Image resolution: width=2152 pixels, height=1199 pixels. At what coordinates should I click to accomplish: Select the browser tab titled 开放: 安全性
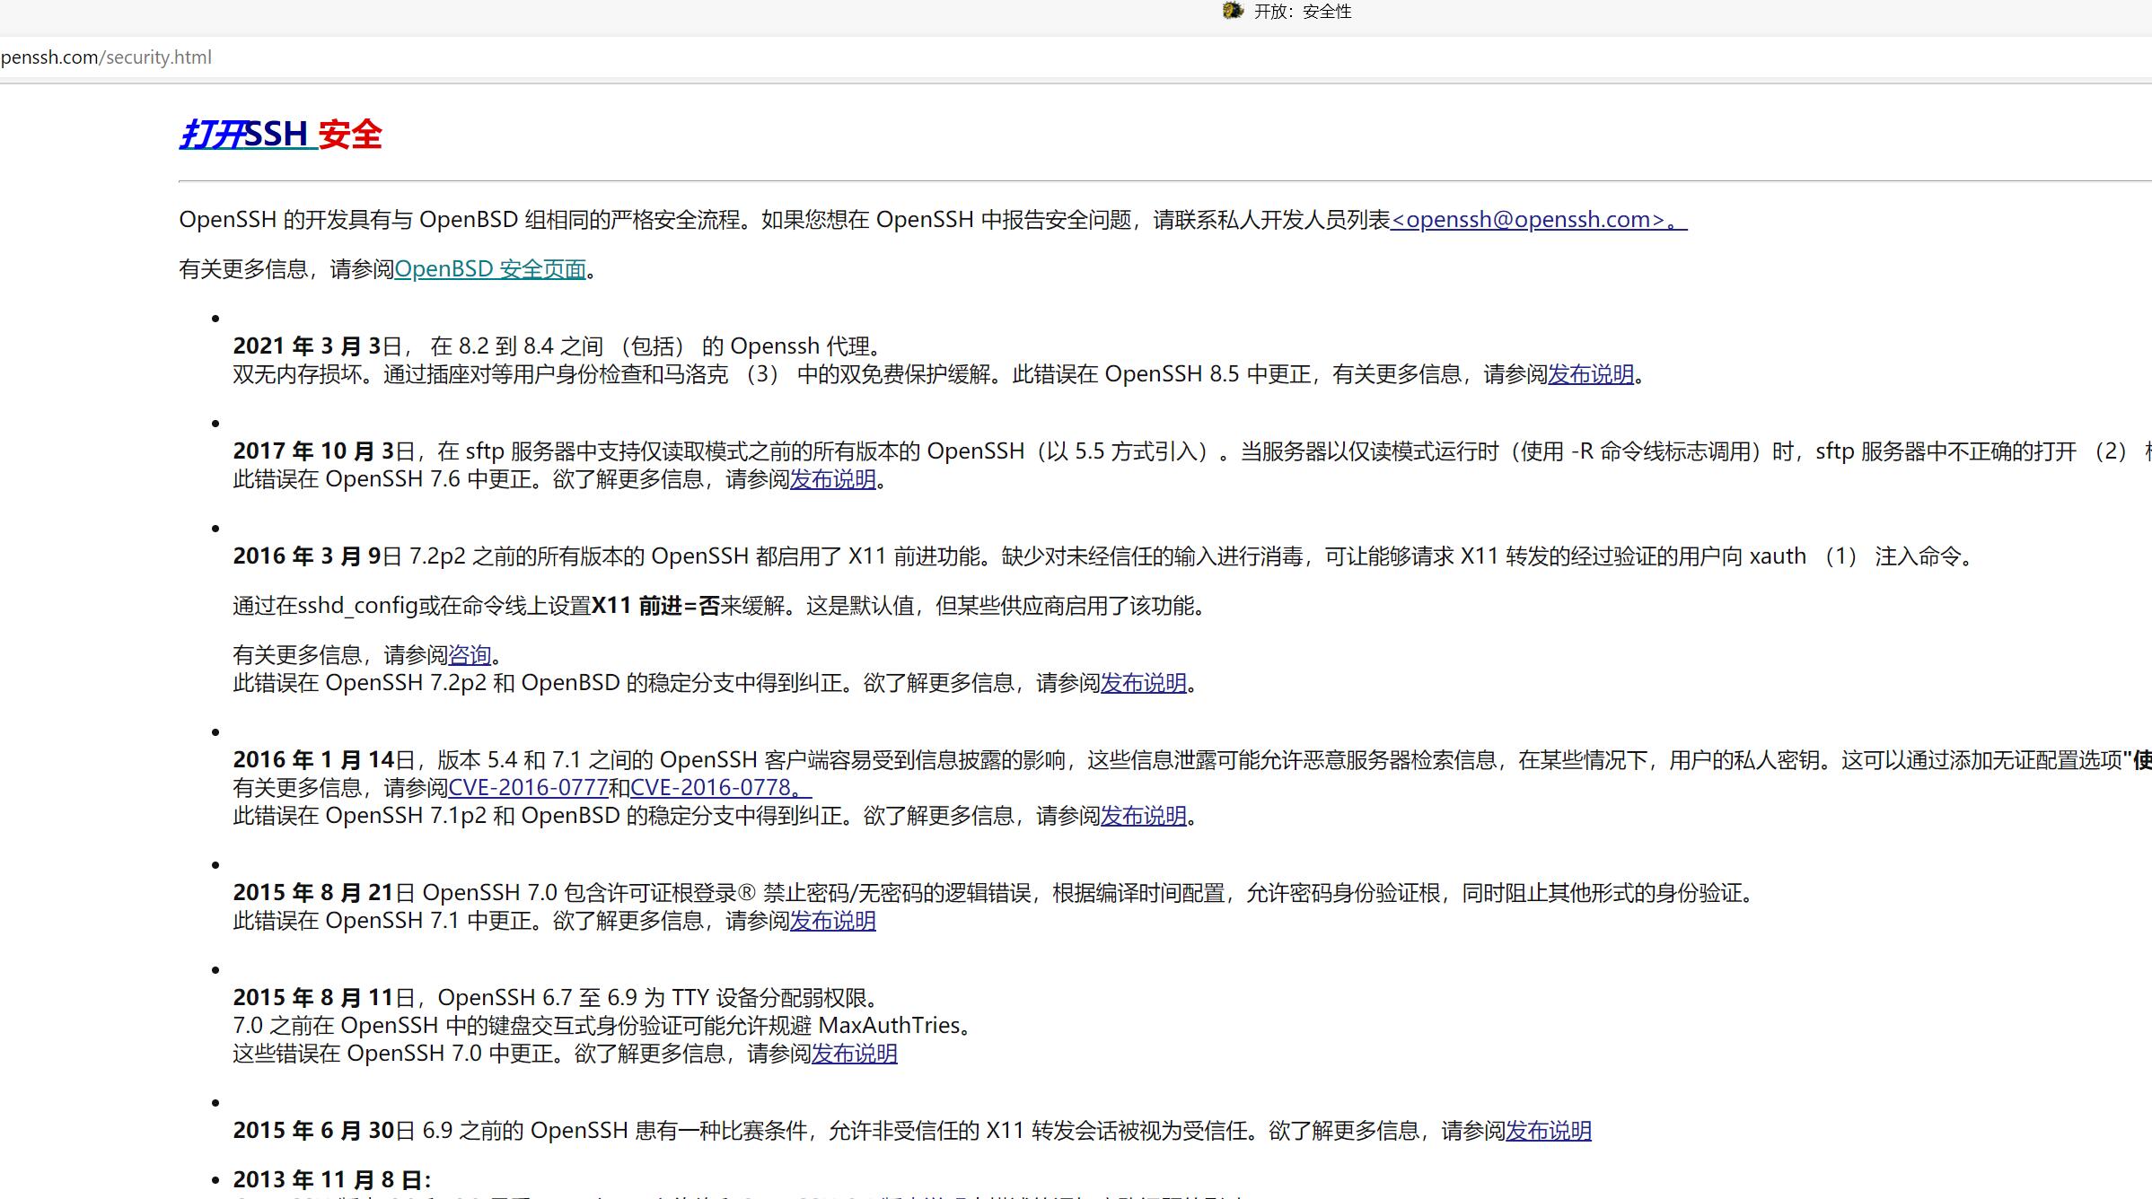coord(1287,12)
